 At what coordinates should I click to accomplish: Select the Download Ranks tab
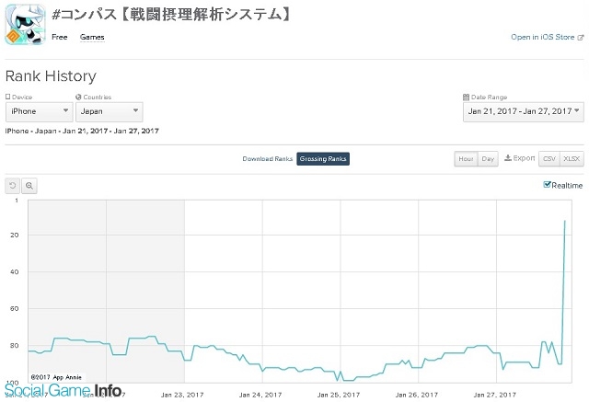click(x=267, y=159)
